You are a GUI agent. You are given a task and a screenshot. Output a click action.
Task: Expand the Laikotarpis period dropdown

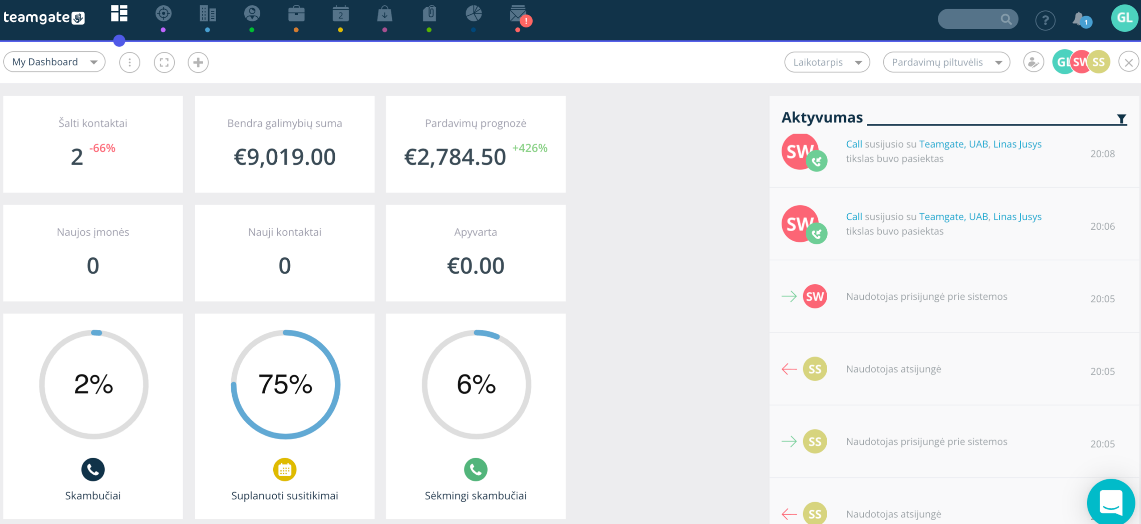pyautogui.click(x=827, y=62)
